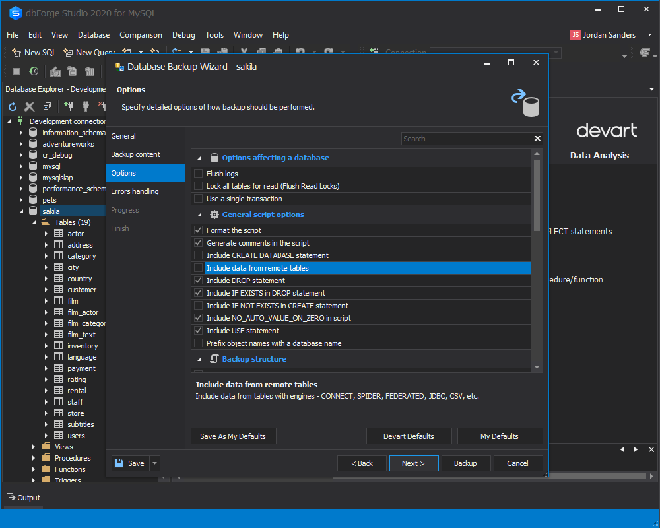The image size is (660, 528).
Task: Click the My Defaults button
Action: [500, 436]
